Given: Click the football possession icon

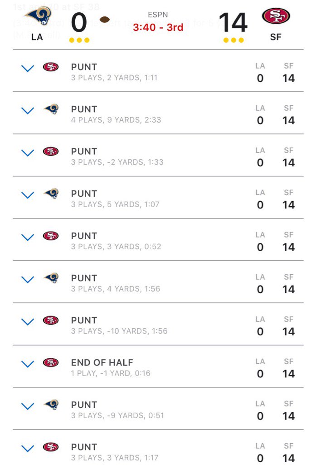Looking at the screenshot, I should pos(105,20).
